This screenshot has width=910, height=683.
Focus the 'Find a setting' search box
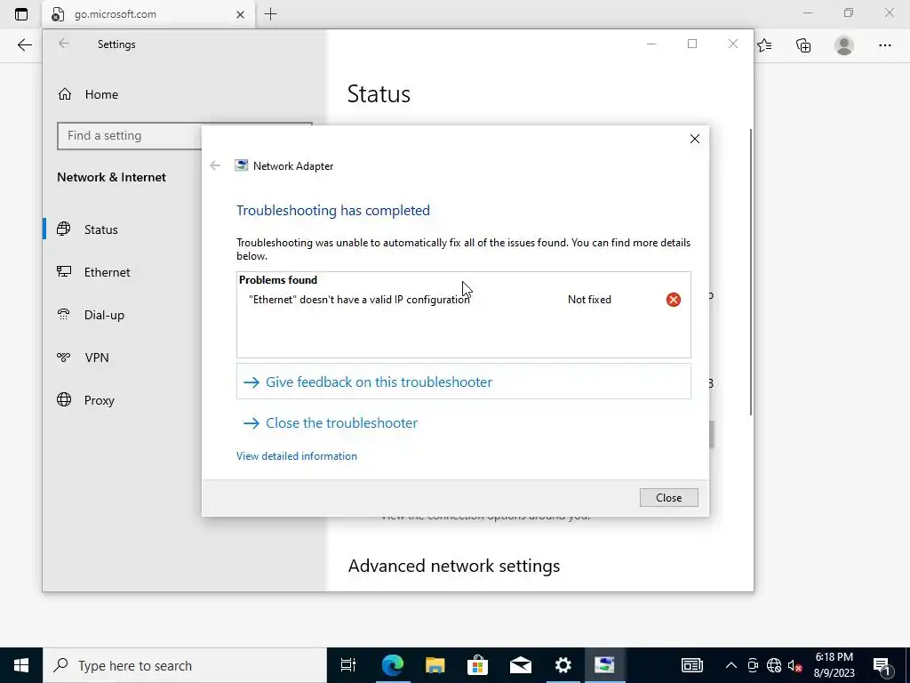[185, 135]
